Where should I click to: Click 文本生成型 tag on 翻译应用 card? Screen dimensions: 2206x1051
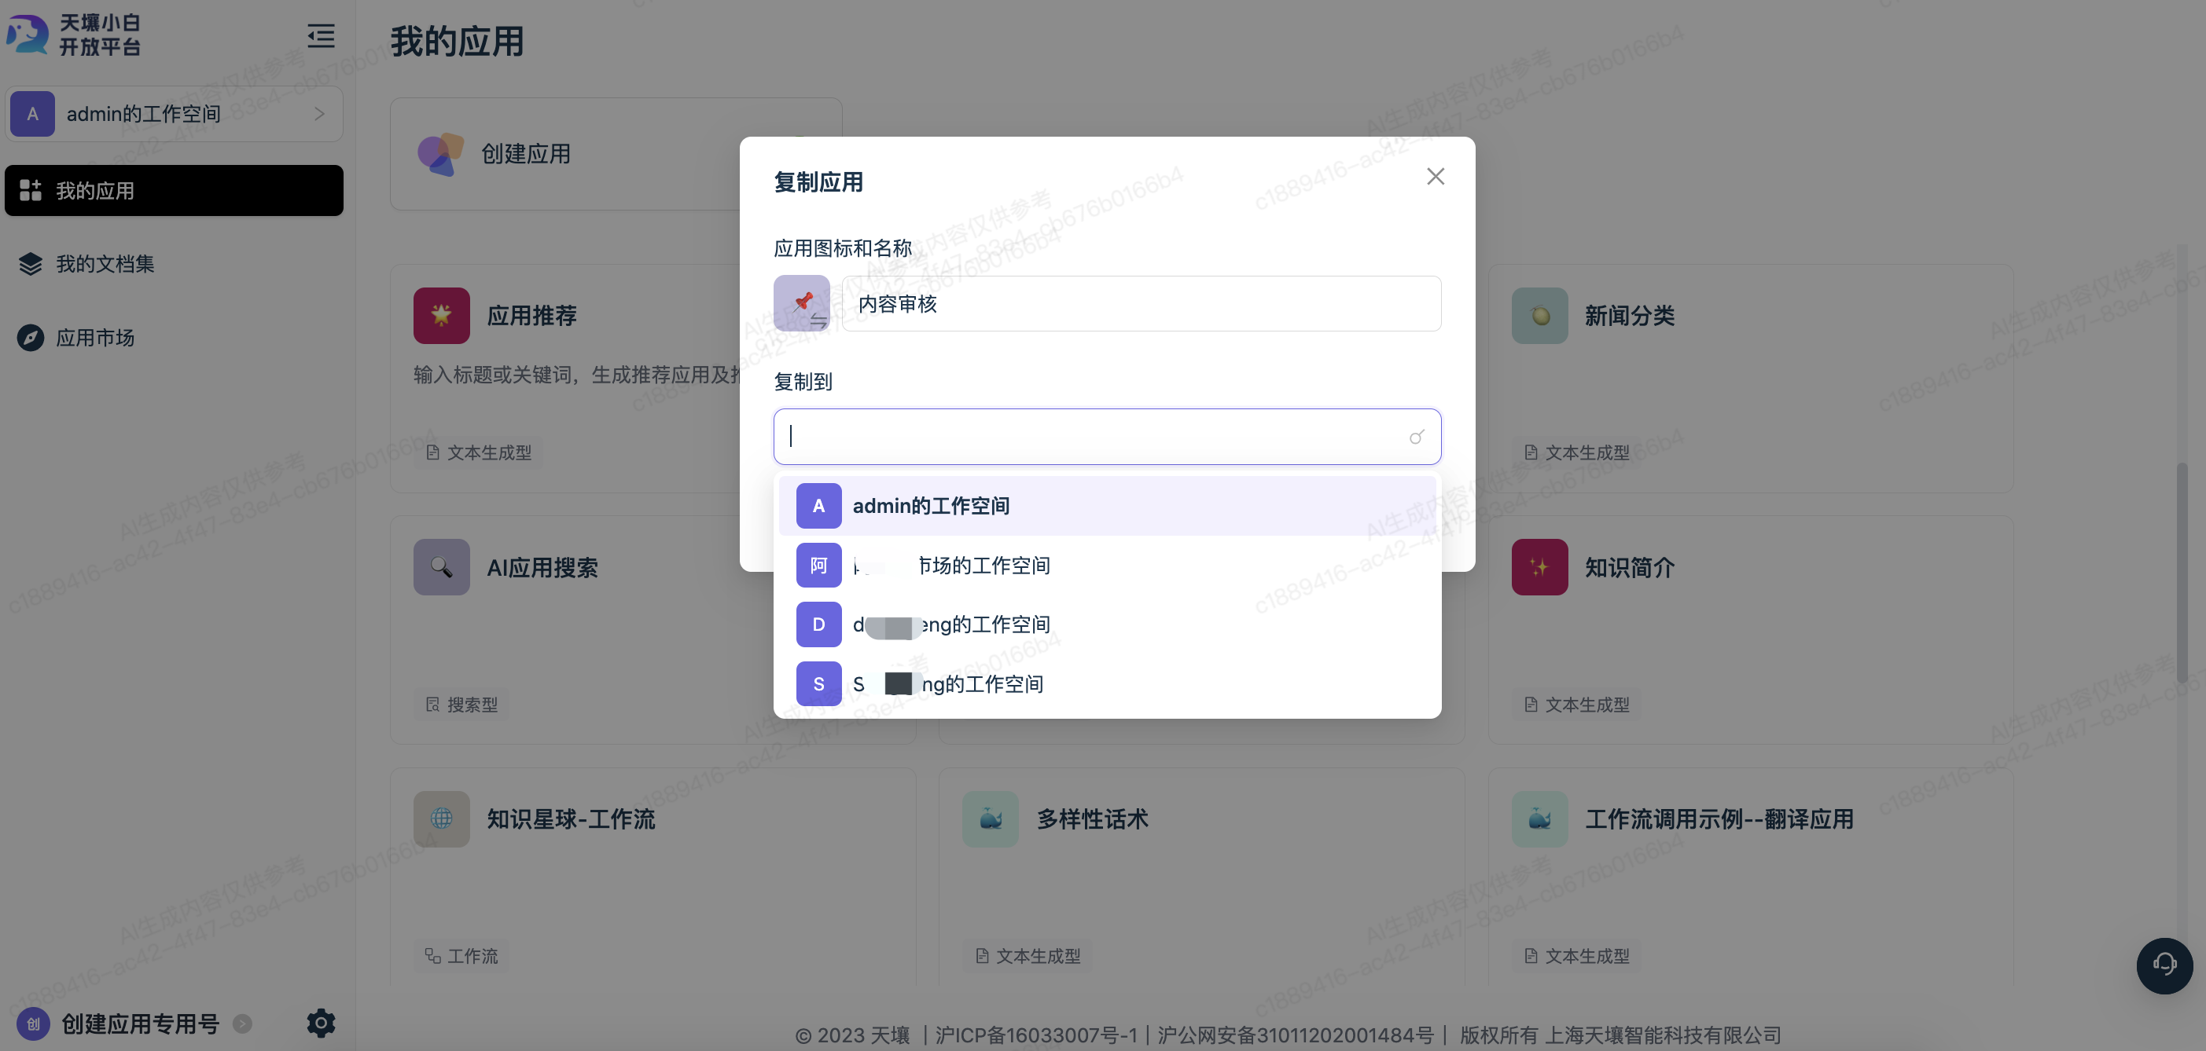point(1576,955)
